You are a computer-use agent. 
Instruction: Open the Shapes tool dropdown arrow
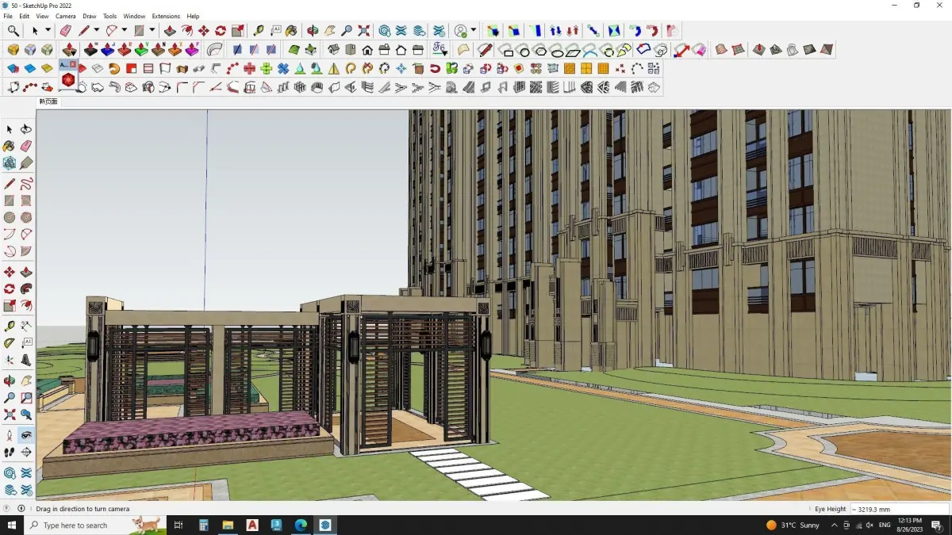click(x=152, y=31)
